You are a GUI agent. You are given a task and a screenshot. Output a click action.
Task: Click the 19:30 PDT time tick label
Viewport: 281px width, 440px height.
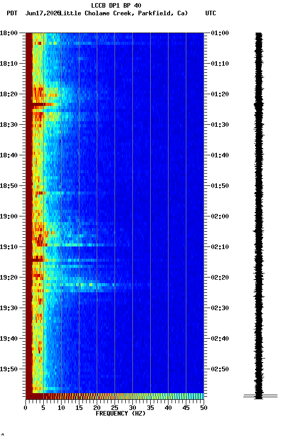point(9,308)
